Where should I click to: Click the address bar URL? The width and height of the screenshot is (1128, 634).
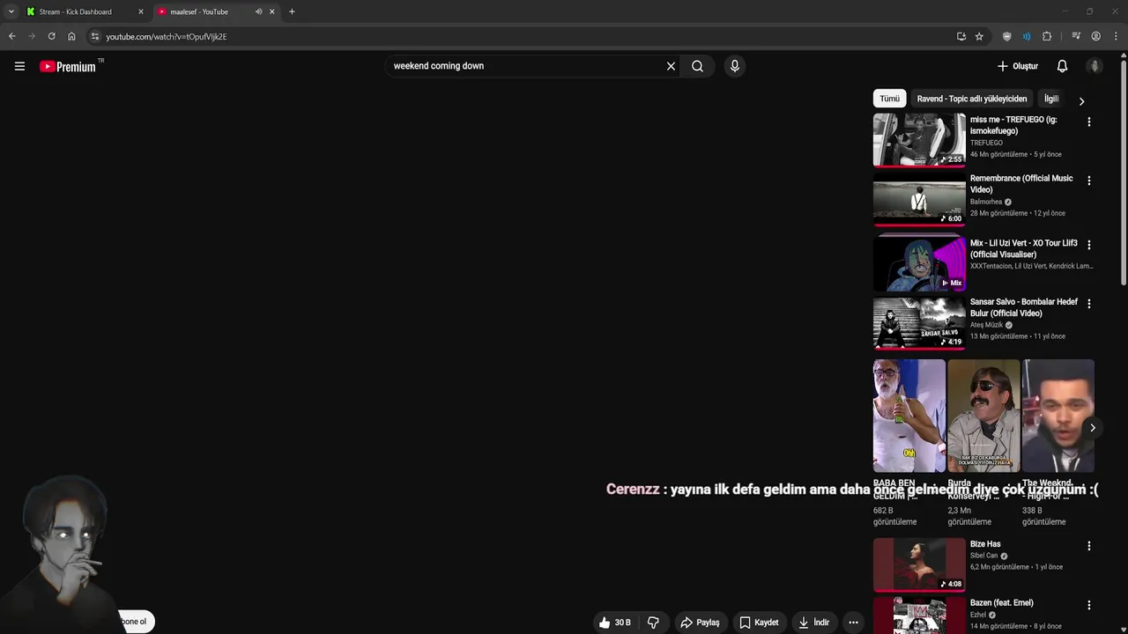[167, 36]
